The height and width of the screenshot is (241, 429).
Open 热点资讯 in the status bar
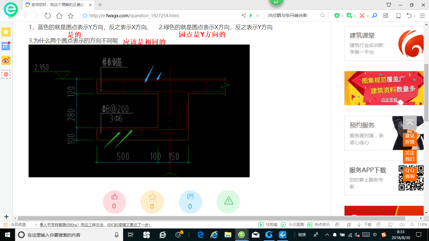(318, 225)
